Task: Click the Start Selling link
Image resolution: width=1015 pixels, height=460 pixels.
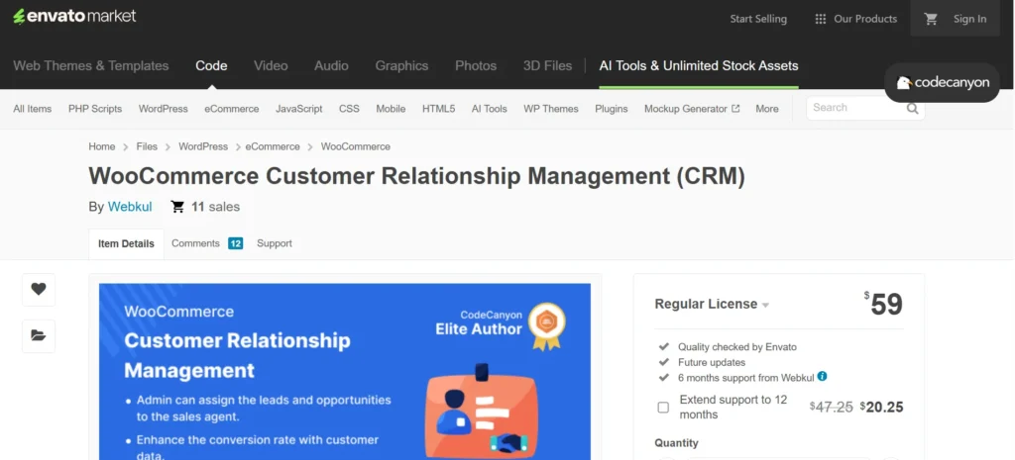Action: pos(757,19)
